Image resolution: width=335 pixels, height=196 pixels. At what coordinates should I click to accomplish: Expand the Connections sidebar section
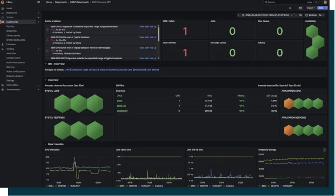click(x=39, y=85)
